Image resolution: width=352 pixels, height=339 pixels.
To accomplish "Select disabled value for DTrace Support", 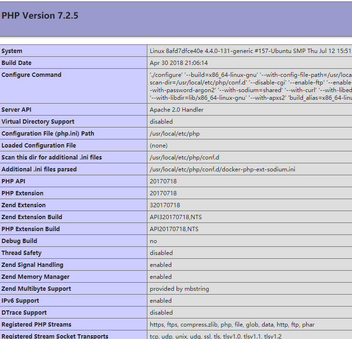I will 161,312.
